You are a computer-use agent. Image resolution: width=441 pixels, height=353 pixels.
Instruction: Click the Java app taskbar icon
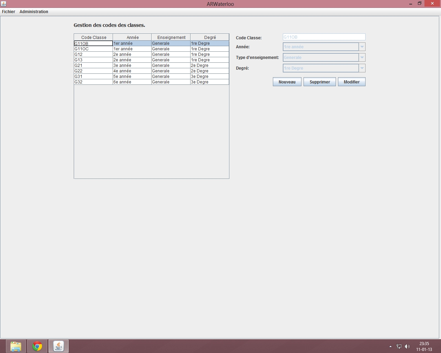[59, 346]
